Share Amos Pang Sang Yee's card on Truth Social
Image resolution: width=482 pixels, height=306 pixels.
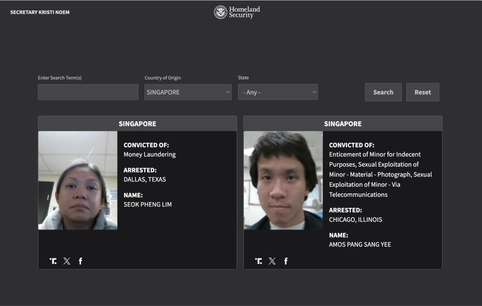(259, 261)
